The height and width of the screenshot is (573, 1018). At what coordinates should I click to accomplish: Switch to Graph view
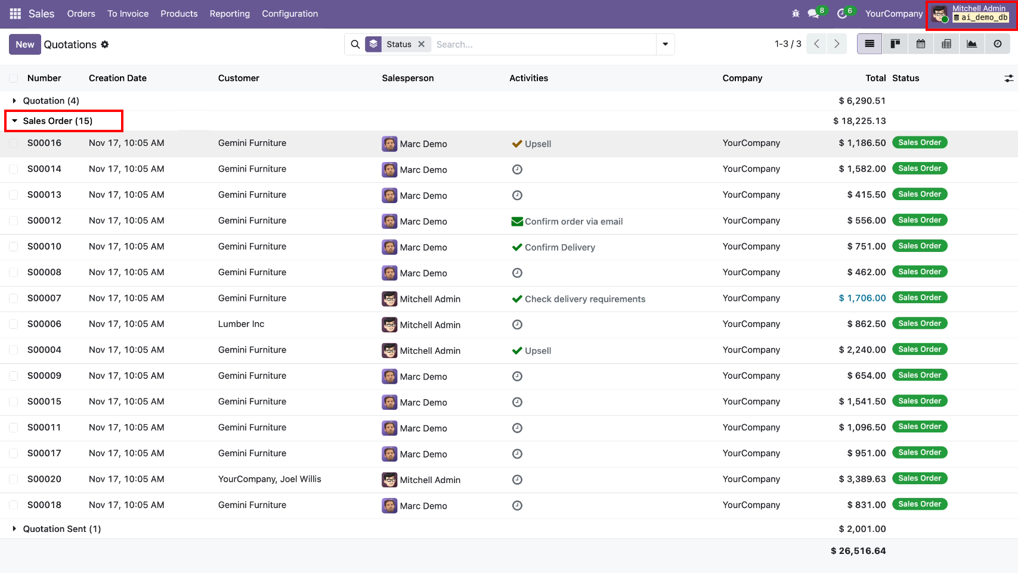click(x=972, y=44)
